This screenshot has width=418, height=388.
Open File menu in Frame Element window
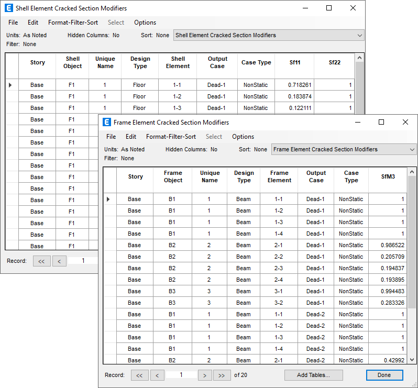point(111,137)
